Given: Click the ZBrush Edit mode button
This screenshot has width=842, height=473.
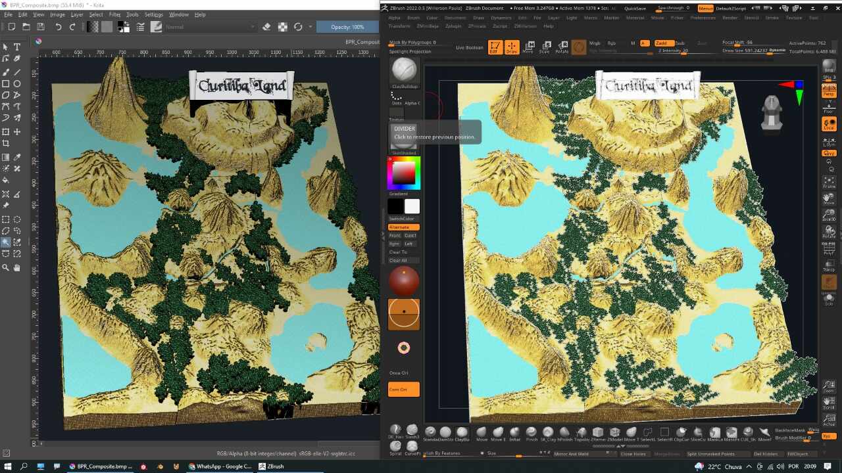Looking at the screenshot, I should click(x=495, y=47).
